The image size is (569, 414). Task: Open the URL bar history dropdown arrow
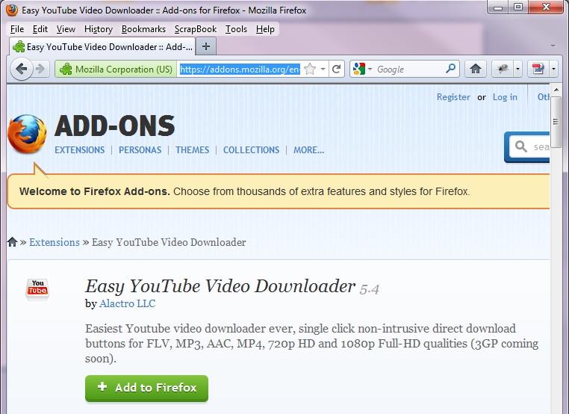coord(323,69)
